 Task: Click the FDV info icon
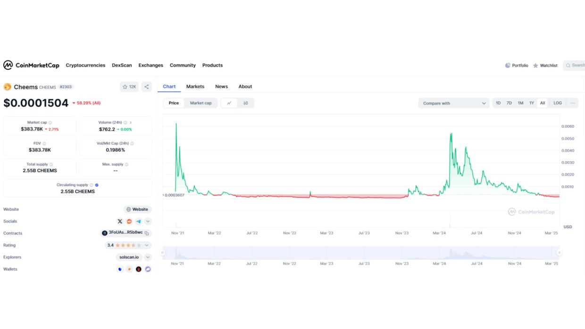[44, 143]
